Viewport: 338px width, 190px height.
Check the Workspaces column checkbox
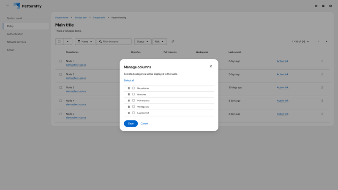click(134, 106)
